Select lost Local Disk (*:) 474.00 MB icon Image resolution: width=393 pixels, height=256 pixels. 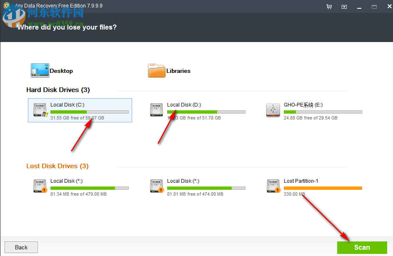click(157, 186)
